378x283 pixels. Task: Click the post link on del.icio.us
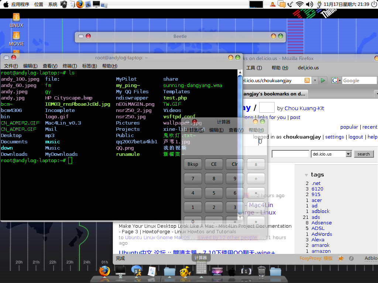295,118
